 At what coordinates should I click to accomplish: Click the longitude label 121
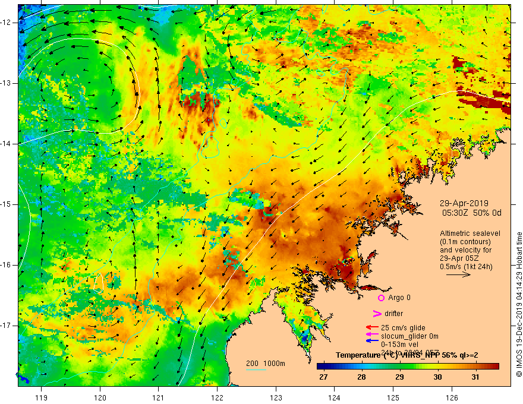pos(159,397)
